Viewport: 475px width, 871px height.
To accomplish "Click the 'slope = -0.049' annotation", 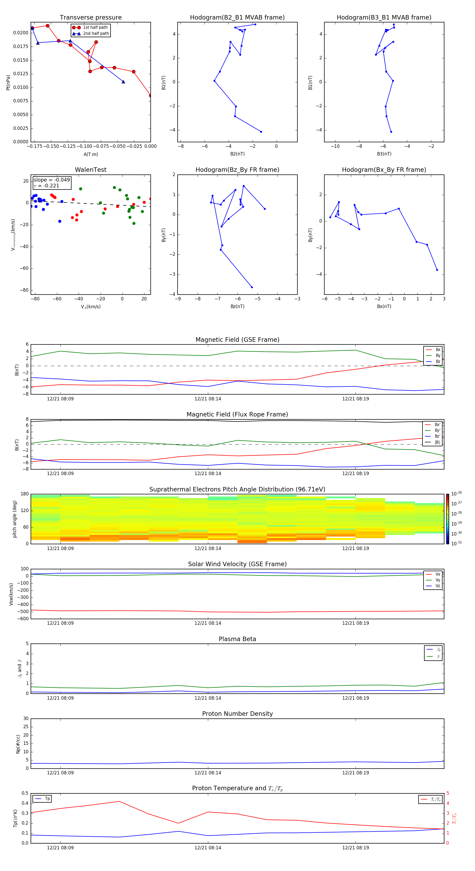I will pos(52,180).
